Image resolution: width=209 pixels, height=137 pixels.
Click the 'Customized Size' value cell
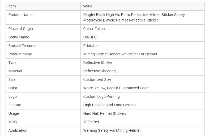pos(143,79)
